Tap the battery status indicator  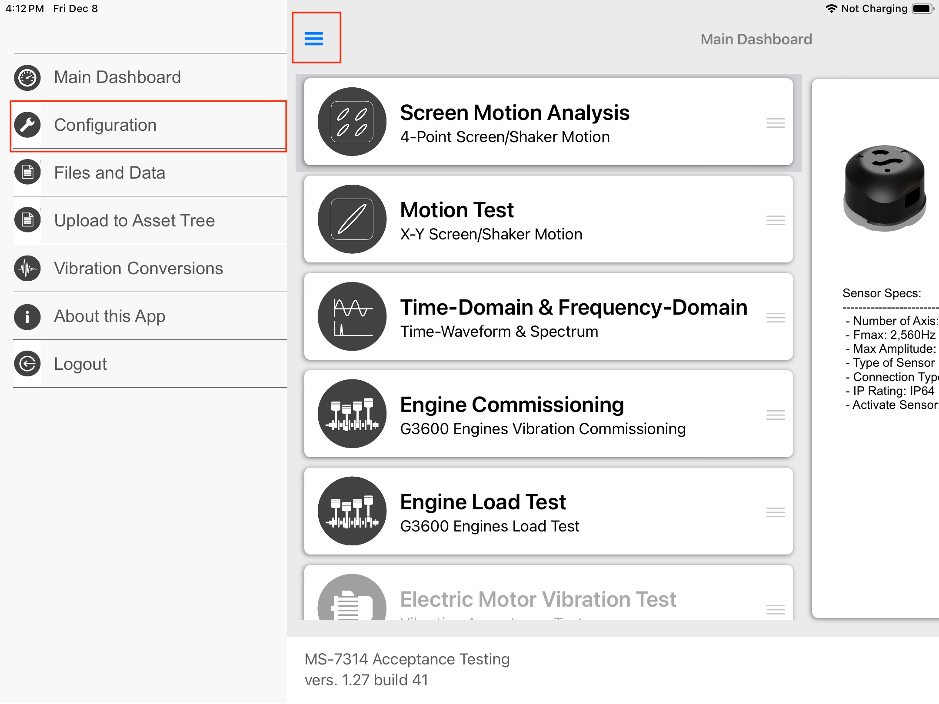tap(922, 9)
